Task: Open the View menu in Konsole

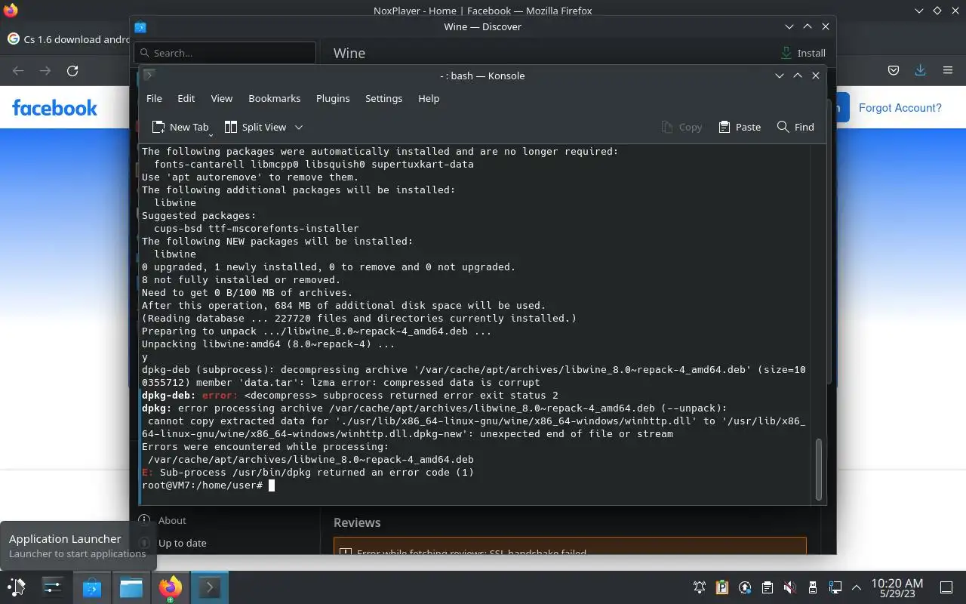Action: pos(221,98)
